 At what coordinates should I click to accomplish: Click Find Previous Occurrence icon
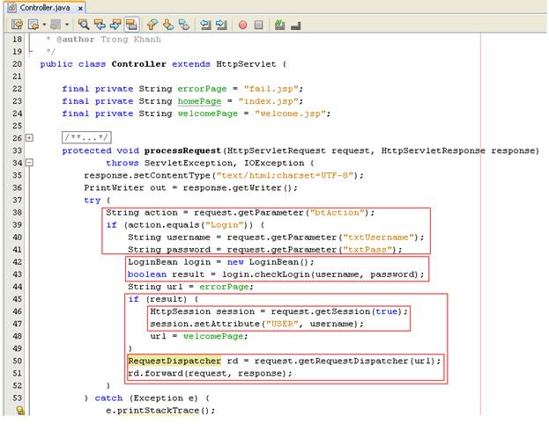pos(100,25)
